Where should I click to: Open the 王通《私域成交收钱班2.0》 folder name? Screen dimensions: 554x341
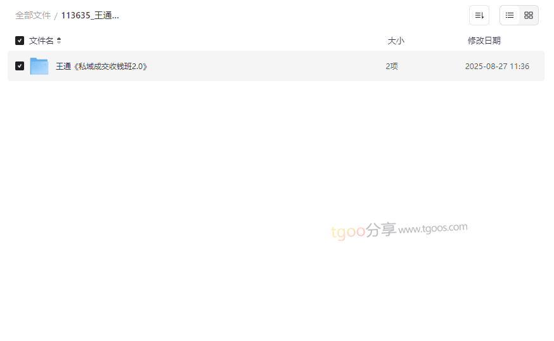(101, 67)
